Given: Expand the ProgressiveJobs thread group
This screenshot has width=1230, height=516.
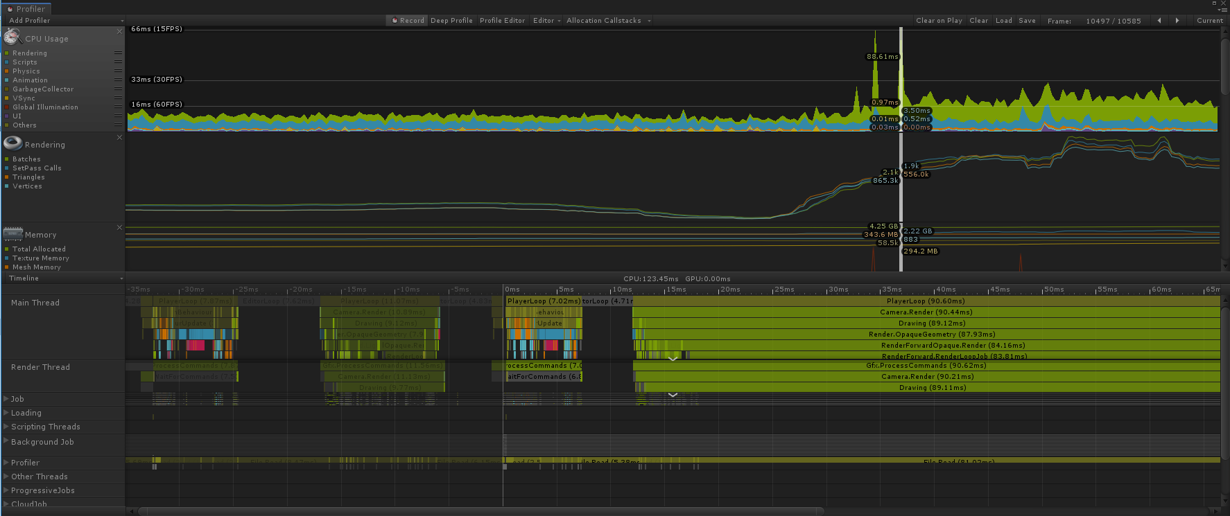Looking at the screenshot, I should point(6,490).
